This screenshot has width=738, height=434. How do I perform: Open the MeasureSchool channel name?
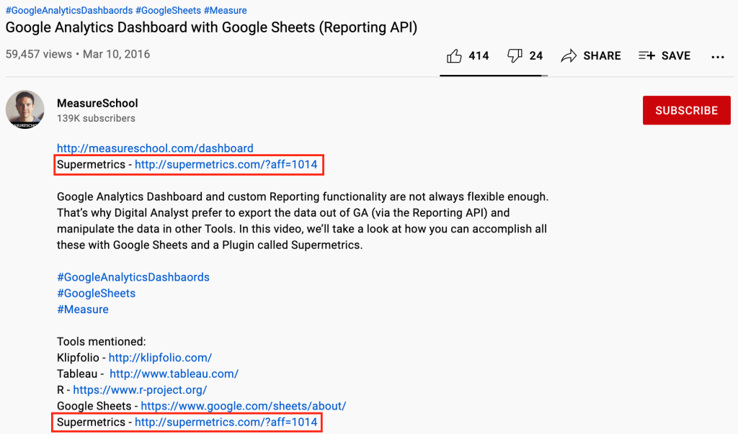tap(97, 103)
